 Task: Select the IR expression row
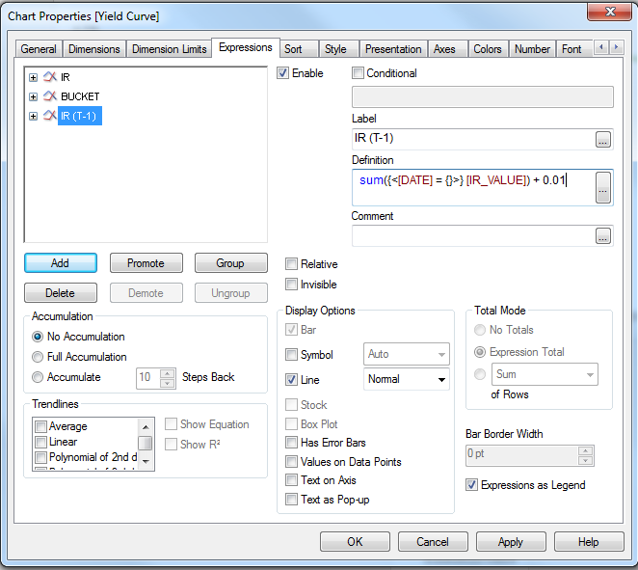coord(66,77)
